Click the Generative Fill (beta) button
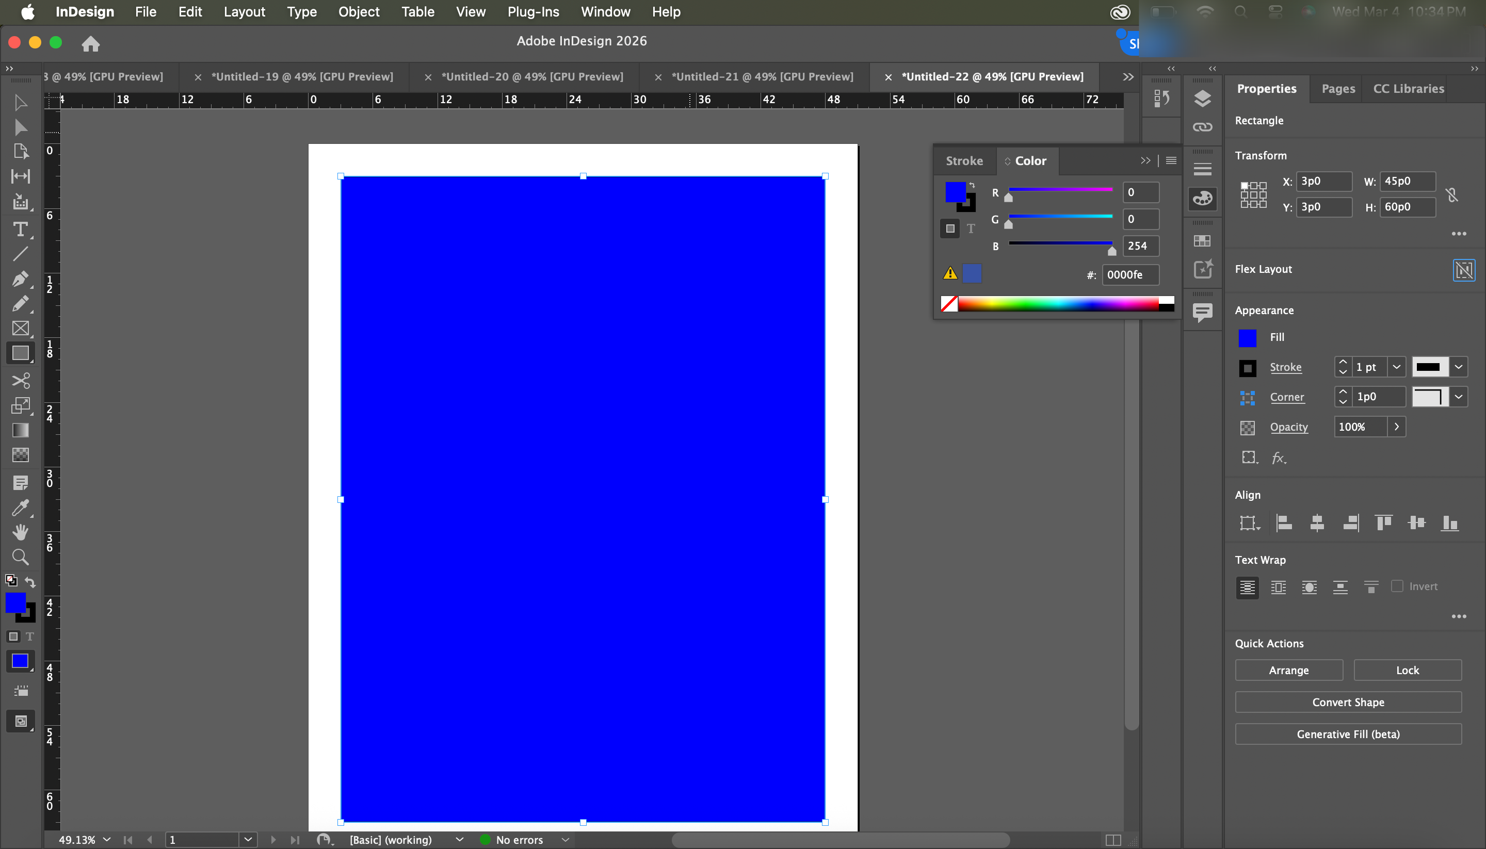 coord(1348,734)
